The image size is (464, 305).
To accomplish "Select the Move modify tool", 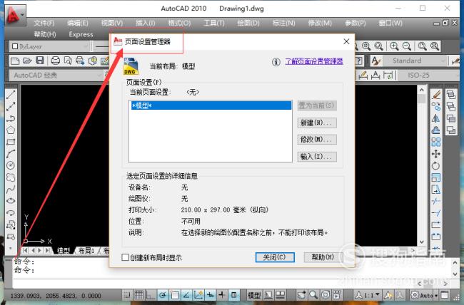I will pyautogui.click(x=436, y=154).
